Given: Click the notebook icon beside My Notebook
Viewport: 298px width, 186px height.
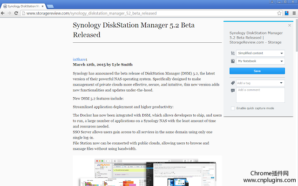Looking at the screenshot, I should [x=233, y=61].
